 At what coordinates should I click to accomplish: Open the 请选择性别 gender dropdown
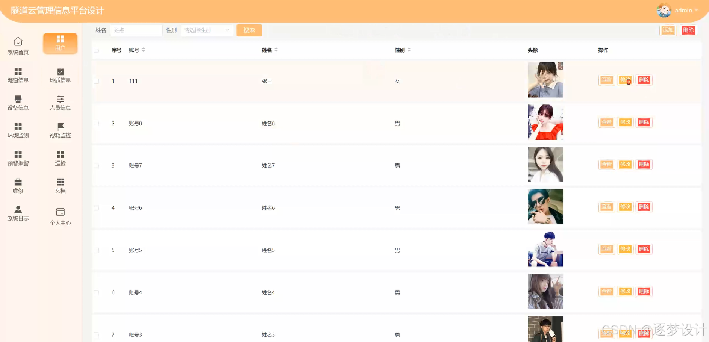207,30
